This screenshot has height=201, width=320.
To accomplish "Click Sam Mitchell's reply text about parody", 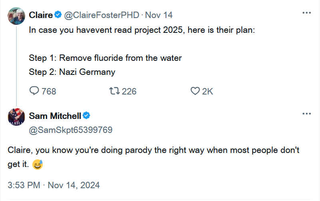I will pos(153,157).
